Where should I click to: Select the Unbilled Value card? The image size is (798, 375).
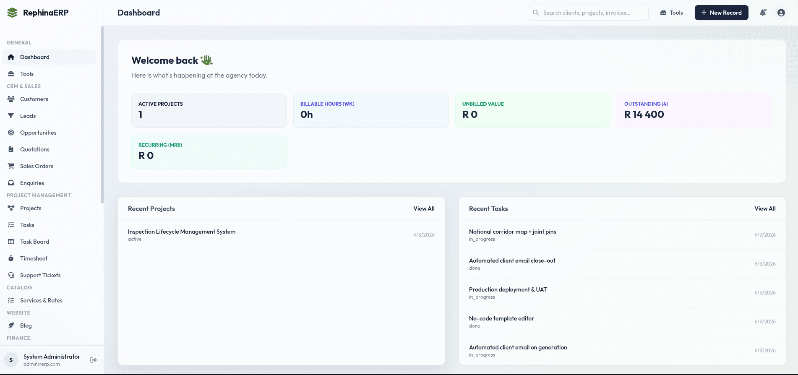pyautogui.click(x=533, y=111)
